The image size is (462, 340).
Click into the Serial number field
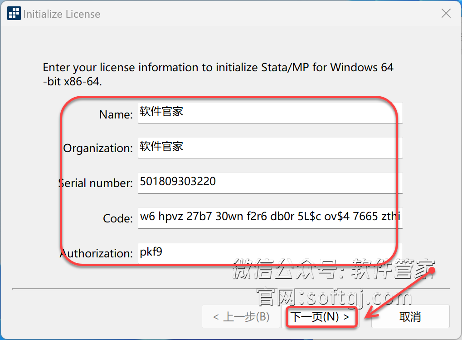270,183
